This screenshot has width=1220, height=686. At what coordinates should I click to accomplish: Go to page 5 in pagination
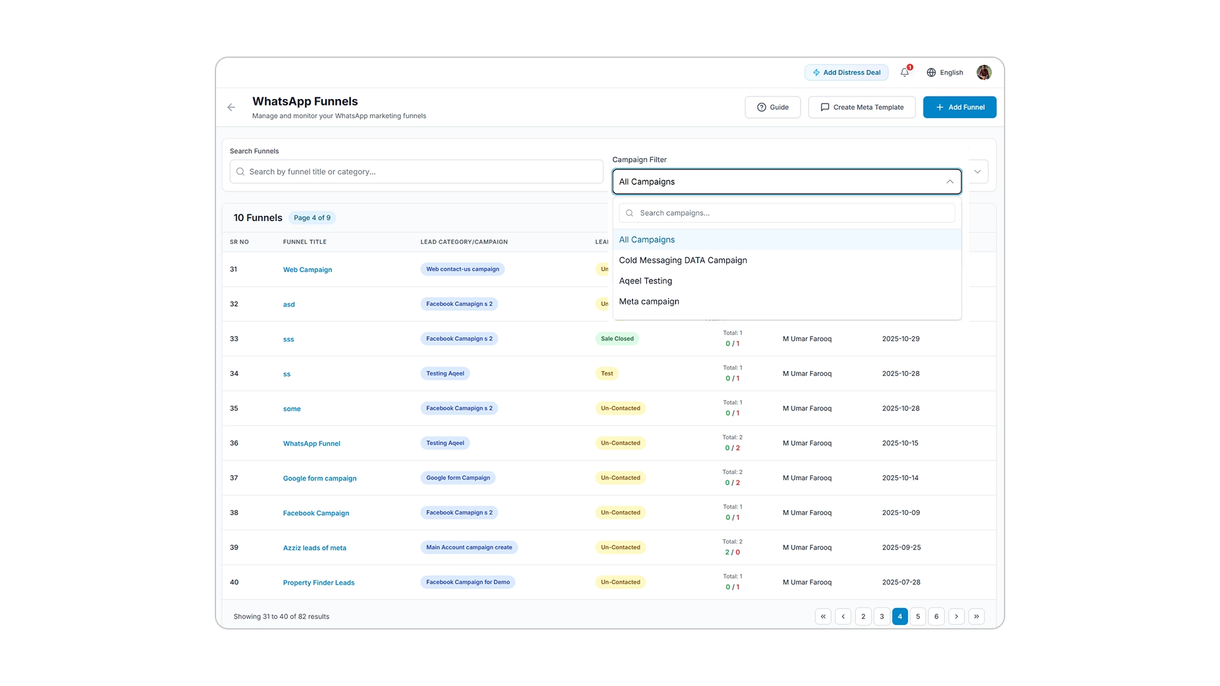click(x=918, y=617)
